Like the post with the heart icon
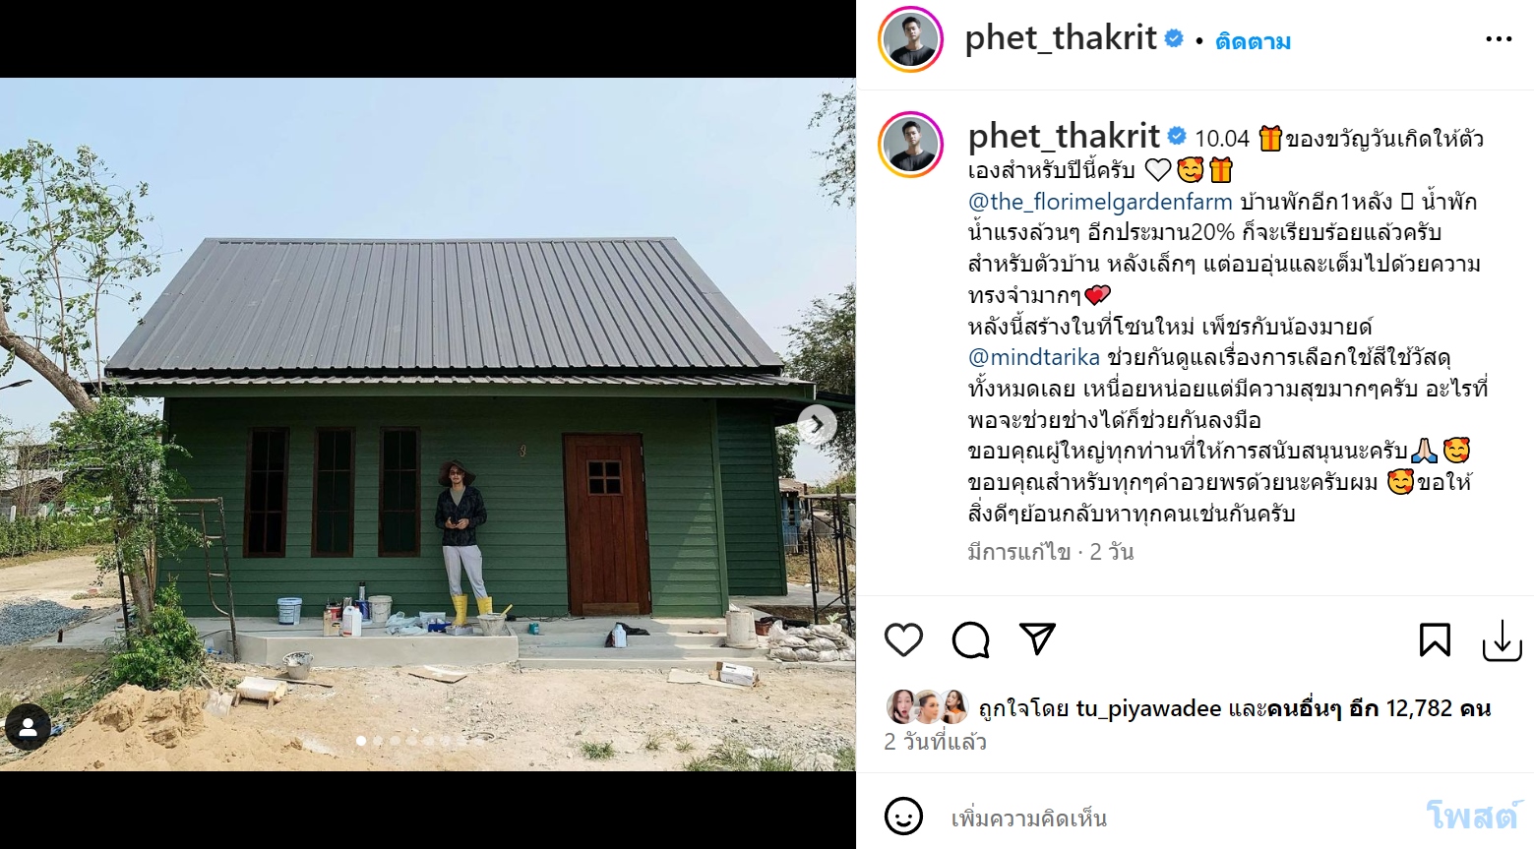Viewport: 1534px width, 849px height. click(x=903, y=640)
